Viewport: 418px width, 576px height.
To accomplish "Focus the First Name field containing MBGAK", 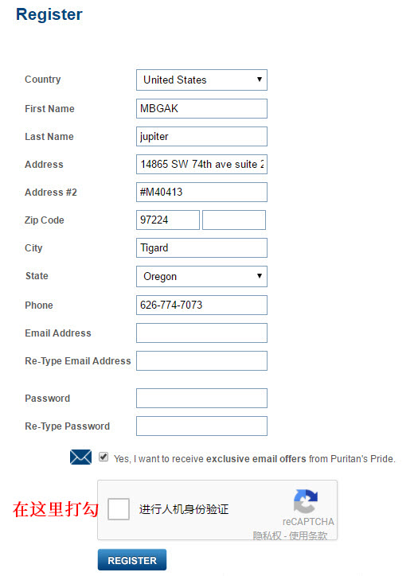I will point(201,108).
